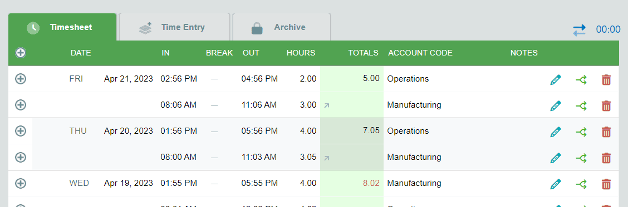Click the 01:56 PM in time

click(179, 130)
